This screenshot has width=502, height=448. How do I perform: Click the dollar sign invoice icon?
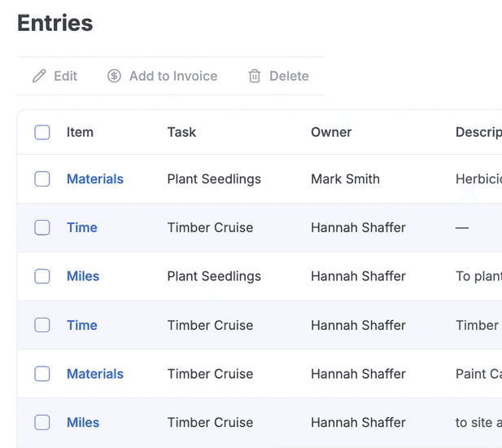click(114, 76)
